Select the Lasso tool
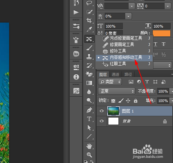Screen dimensions: 173x163 point(89,3)
